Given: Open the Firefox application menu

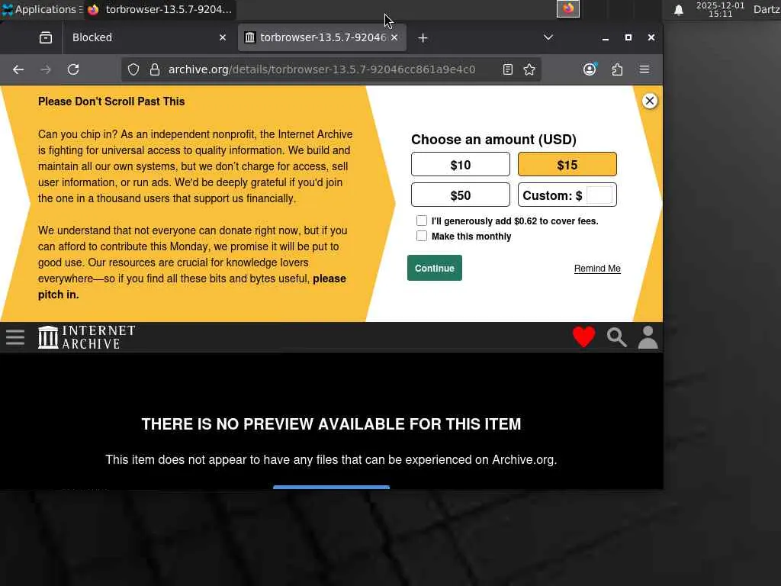Looking at the screenshot, I should [x=644, y=69].
